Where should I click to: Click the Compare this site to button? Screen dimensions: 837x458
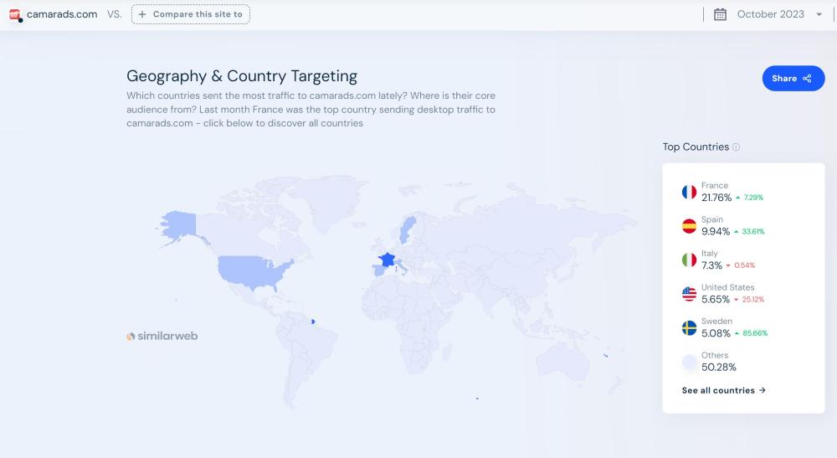[x=191, y=14]
